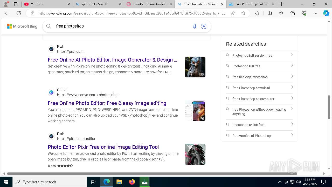The width and height of the screenshot is (332, 187).
Task: Click inside the Bing search input field
Action: (122, 26)
